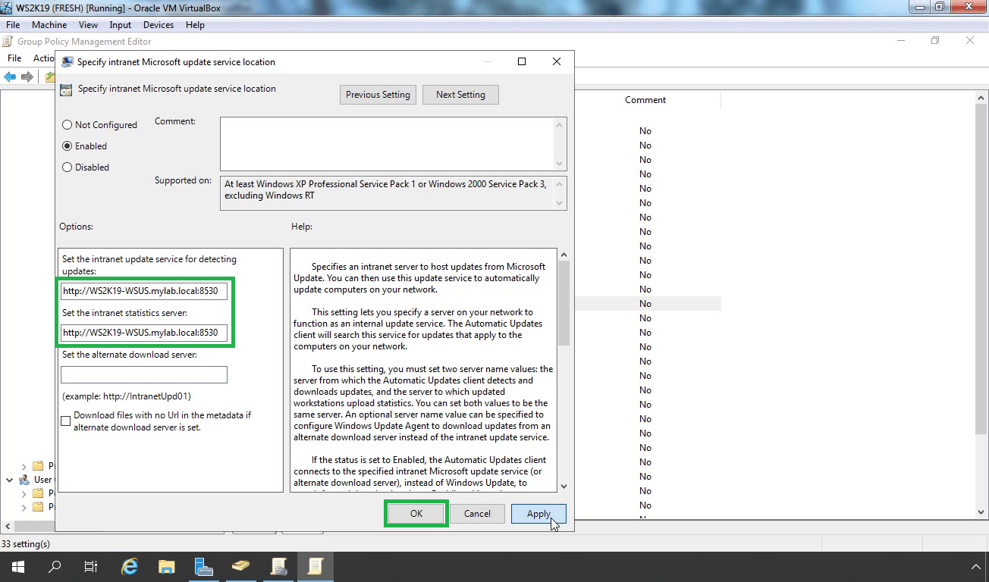Click the blue Back arrow in toolbar
Screen dimensions: 989x582
point(10,77)
